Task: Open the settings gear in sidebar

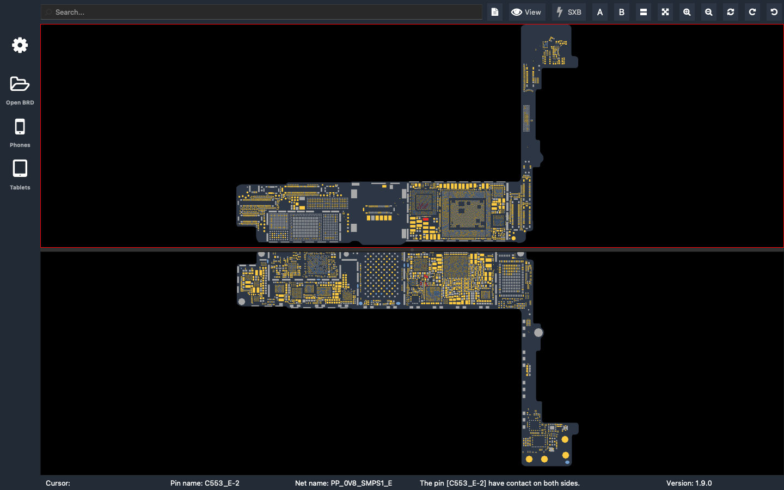Action: (x=20, y=45)
